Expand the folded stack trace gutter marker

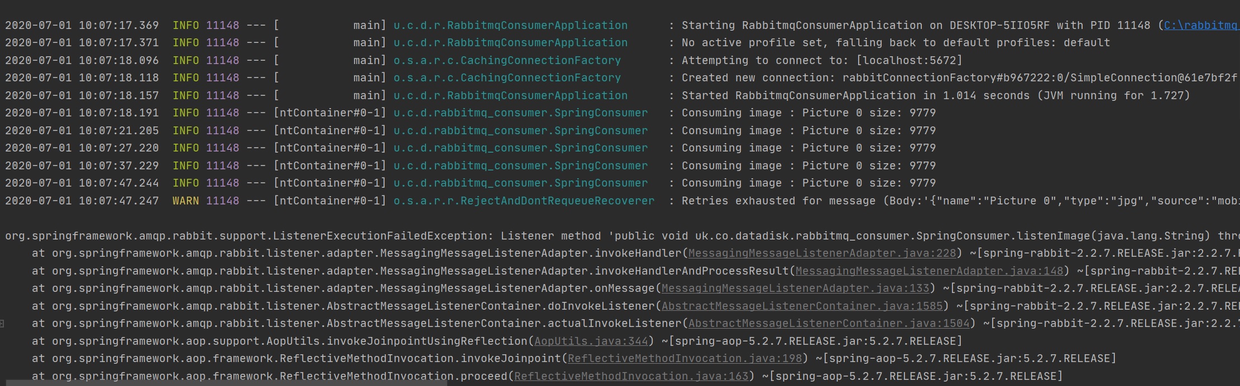[x=2, y=324]
